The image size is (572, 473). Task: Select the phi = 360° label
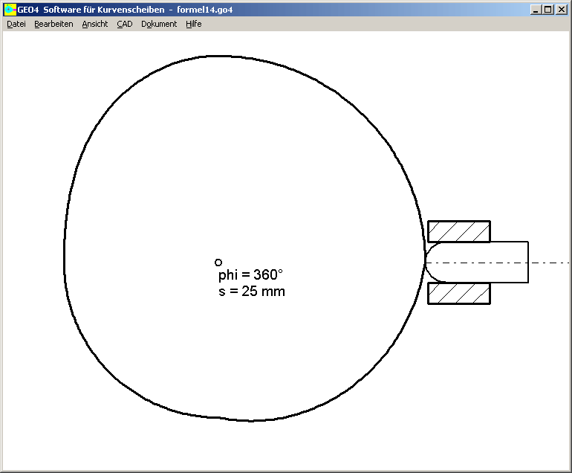pyautogui.click(x=250, y=274)
